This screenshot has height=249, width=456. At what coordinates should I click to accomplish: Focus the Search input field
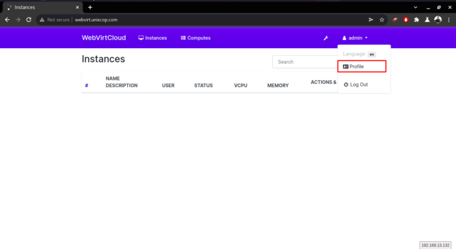[305, 62]
